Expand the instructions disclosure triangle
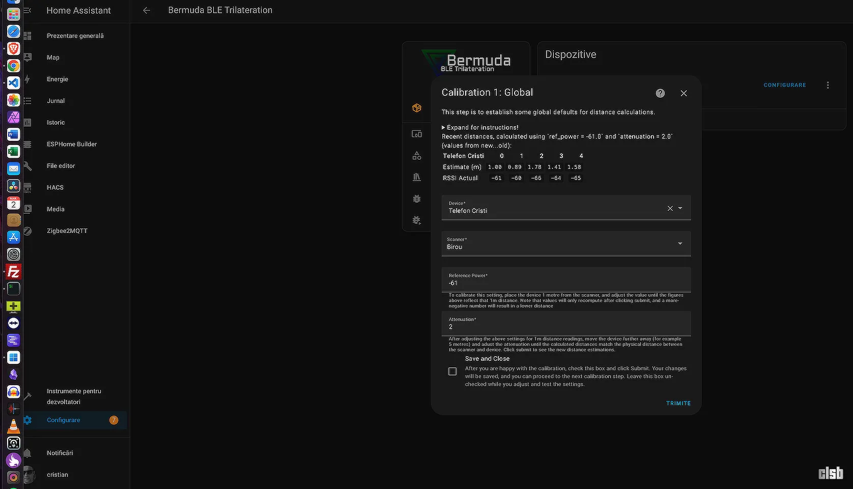 [443, 128]
